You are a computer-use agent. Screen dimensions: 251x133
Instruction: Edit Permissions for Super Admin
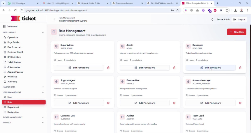pos(79,68)
